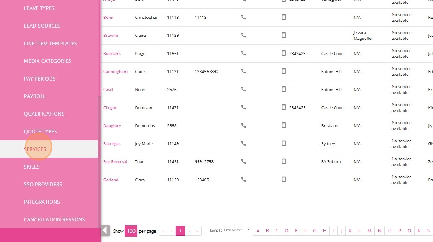Jump to names starting with M
433x242 pixels.
click(369, 231)
